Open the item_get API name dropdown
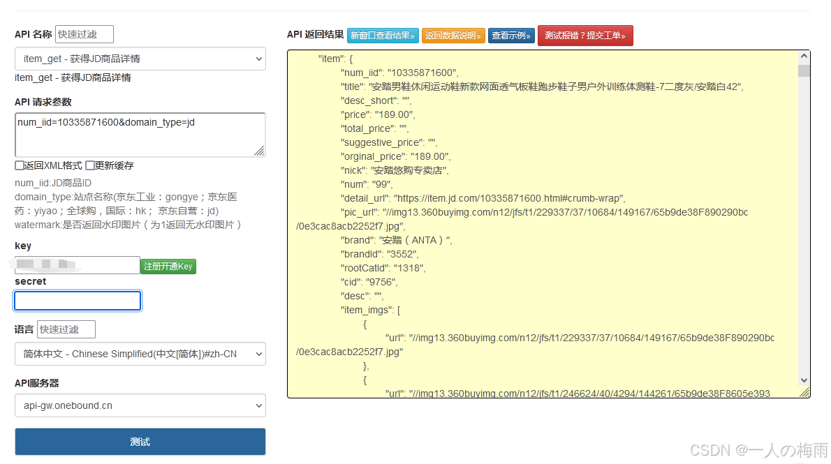 pyautogui.click(x=140, y=59)
